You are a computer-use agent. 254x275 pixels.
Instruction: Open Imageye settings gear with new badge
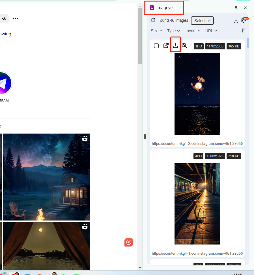click(x=244, y=20)
